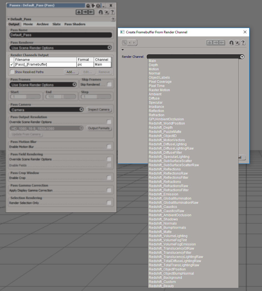Click the Pass Name text field

[x=61, y=35]
